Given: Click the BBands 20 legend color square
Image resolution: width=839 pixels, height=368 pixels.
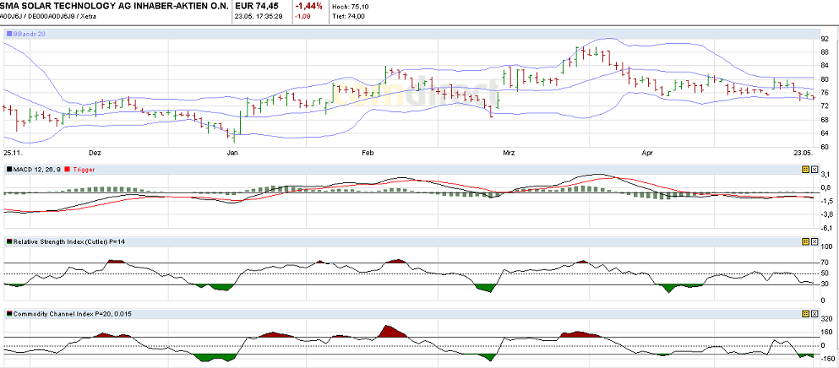Looking at the screenshot, I should click(9, 33).
